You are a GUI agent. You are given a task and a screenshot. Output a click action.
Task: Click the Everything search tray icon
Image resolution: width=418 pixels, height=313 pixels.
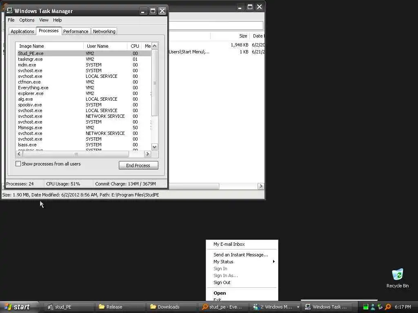[x=388, y=307]
